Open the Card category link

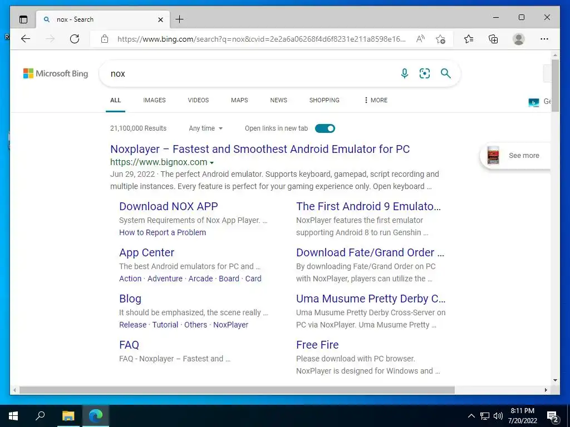[x=253, y=279]
